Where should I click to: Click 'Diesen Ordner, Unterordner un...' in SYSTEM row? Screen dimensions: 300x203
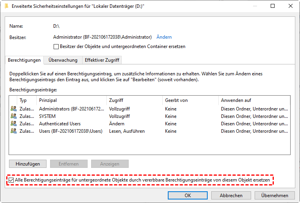(254, 116)
